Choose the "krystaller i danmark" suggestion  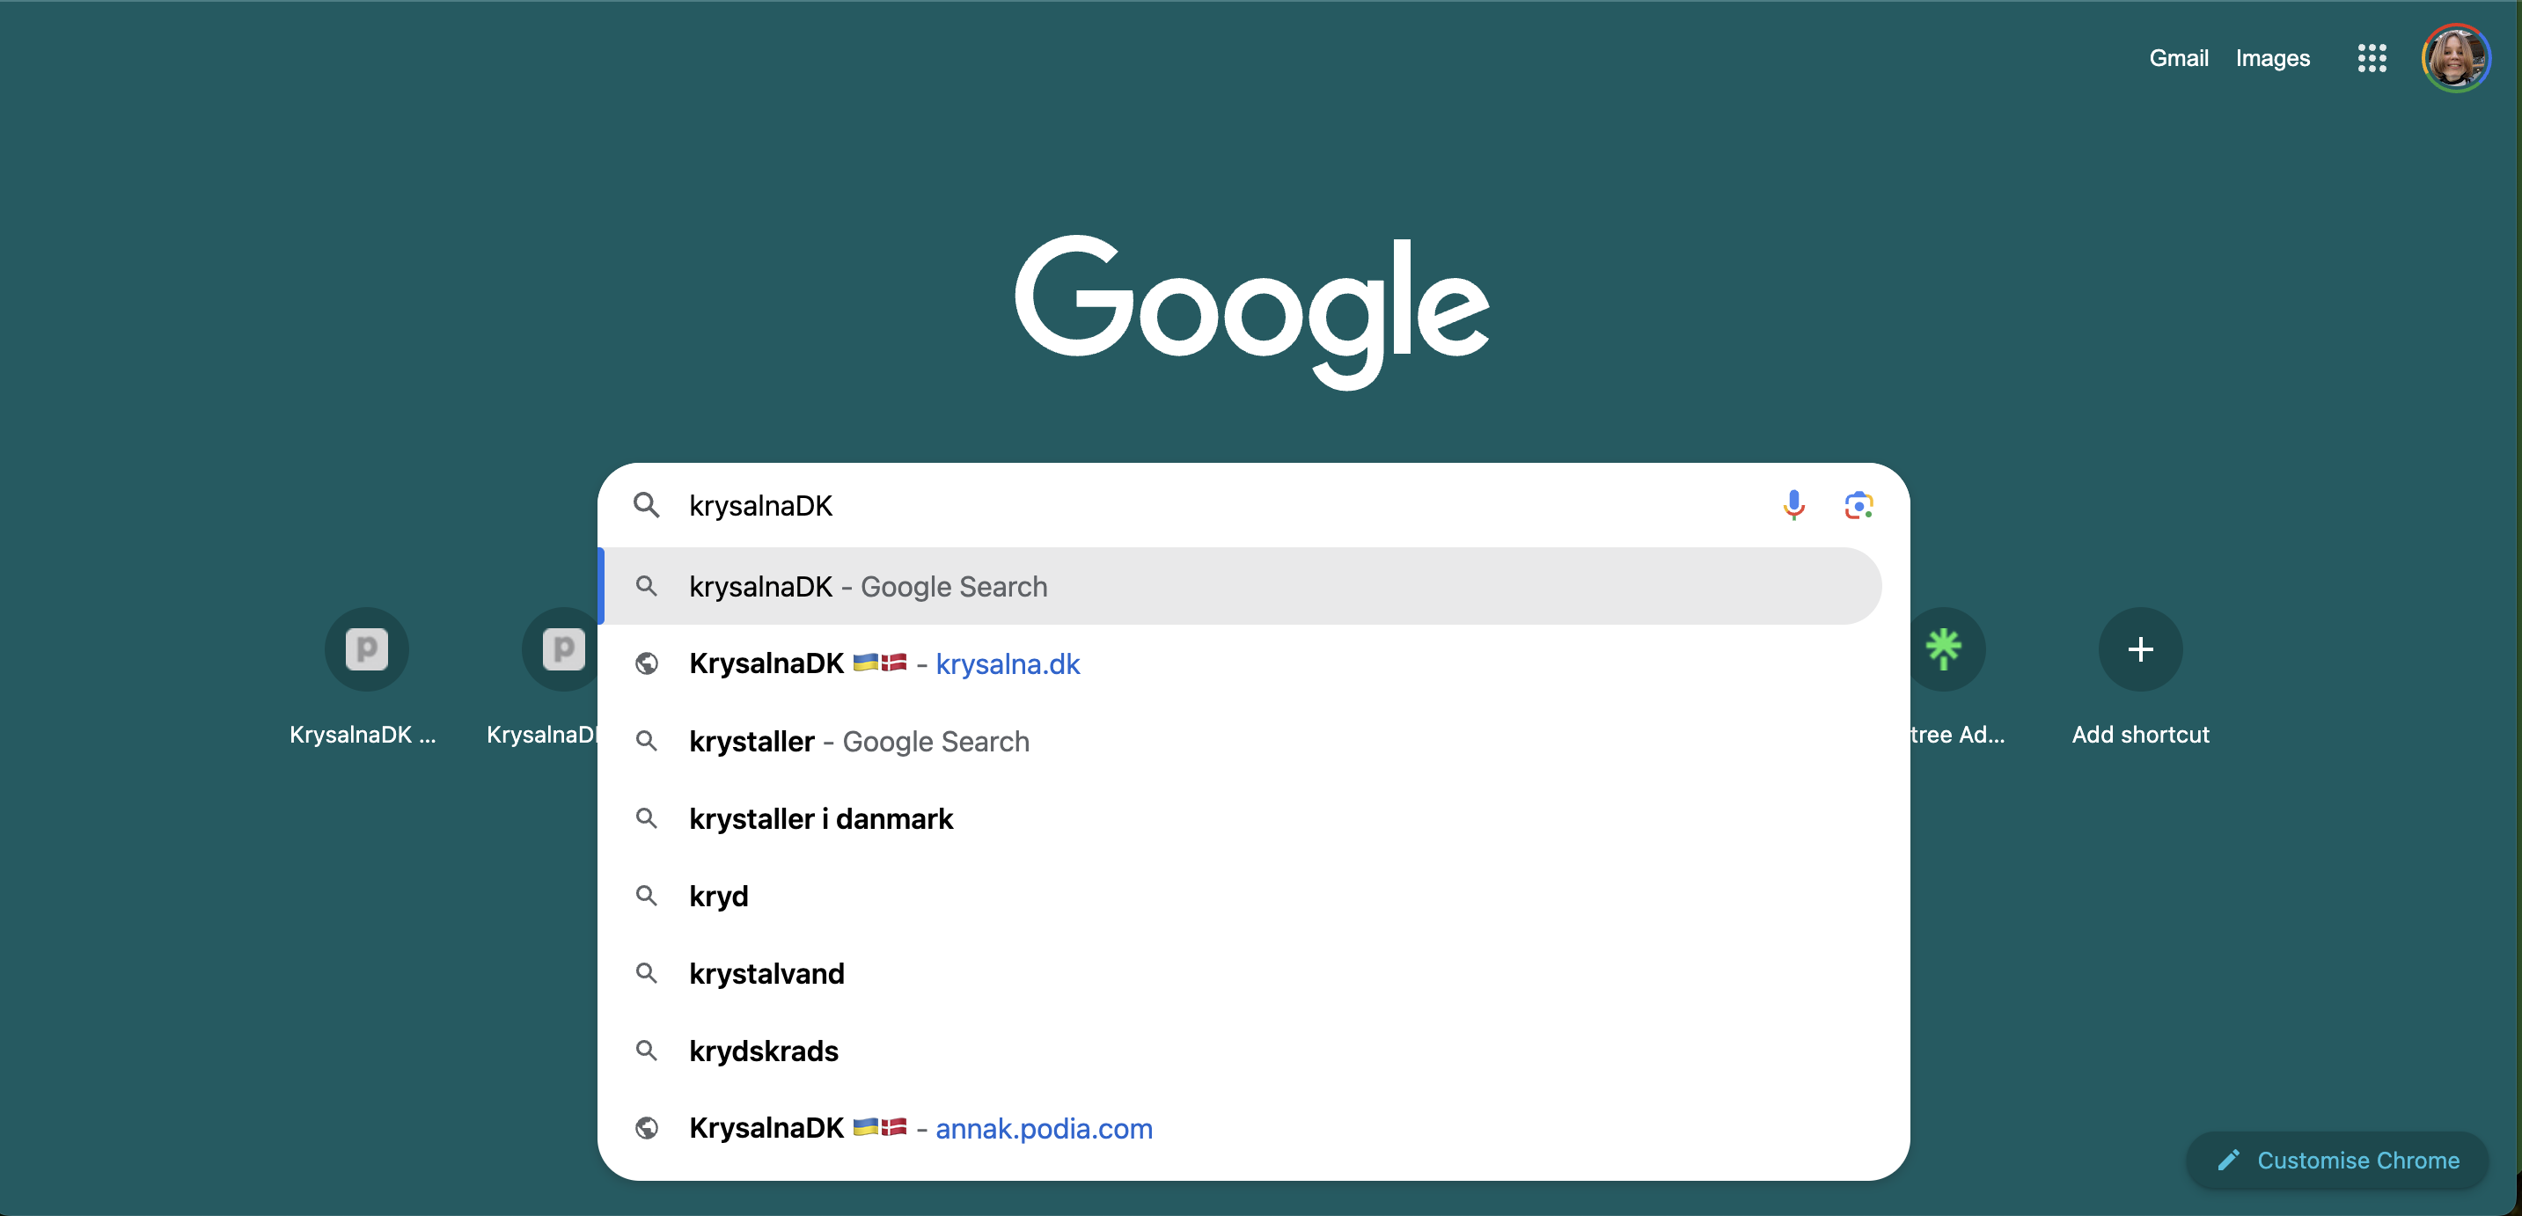pos(820,818)
